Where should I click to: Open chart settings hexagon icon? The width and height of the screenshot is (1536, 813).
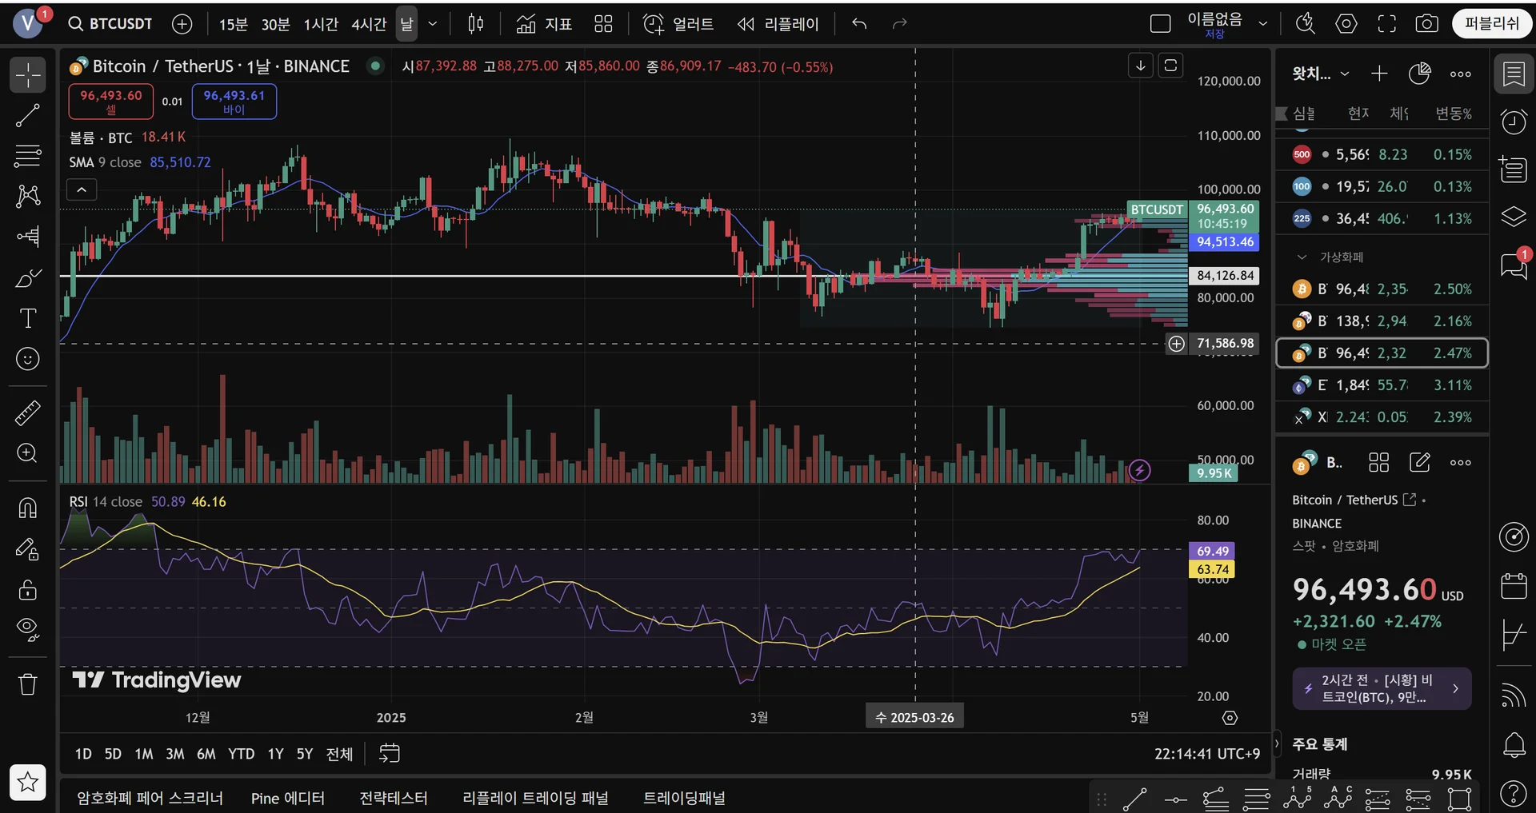[1346, 24]
